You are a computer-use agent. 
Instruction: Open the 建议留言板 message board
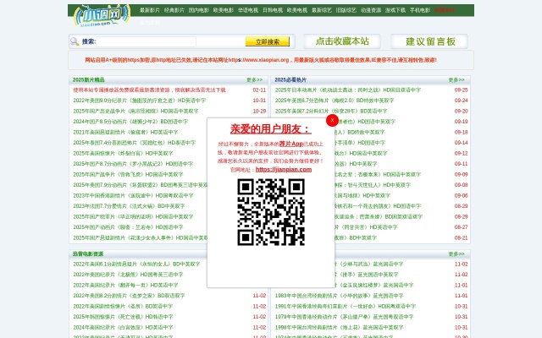tap(430, 41)
